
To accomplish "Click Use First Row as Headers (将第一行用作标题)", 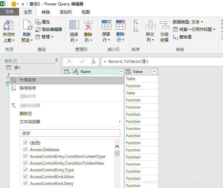I will tap(192, 30).
